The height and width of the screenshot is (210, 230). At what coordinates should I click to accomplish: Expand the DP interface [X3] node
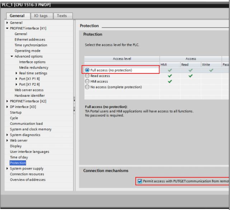(x=7, y=107)
